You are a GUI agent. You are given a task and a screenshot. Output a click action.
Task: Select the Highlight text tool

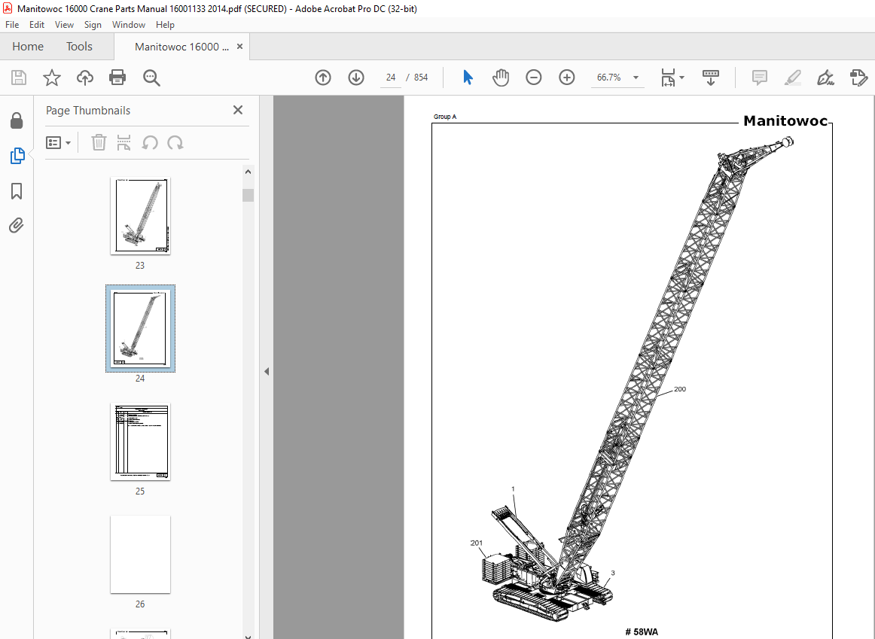tap(792, 78)
